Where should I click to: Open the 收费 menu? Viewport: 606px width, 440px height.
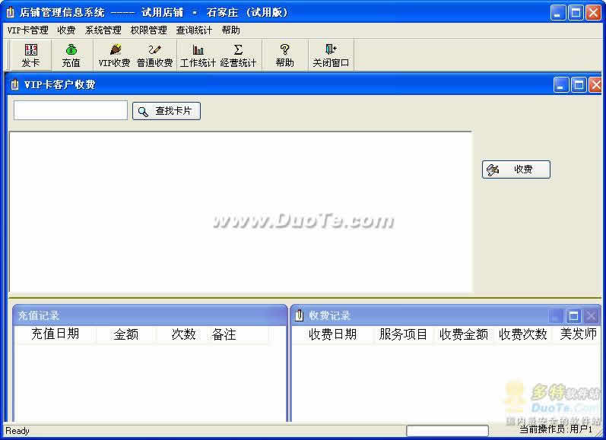point(66,30)
